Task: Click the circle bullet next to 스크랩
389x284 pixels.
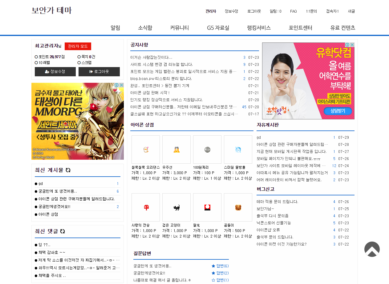Action: tap(79, 63)
